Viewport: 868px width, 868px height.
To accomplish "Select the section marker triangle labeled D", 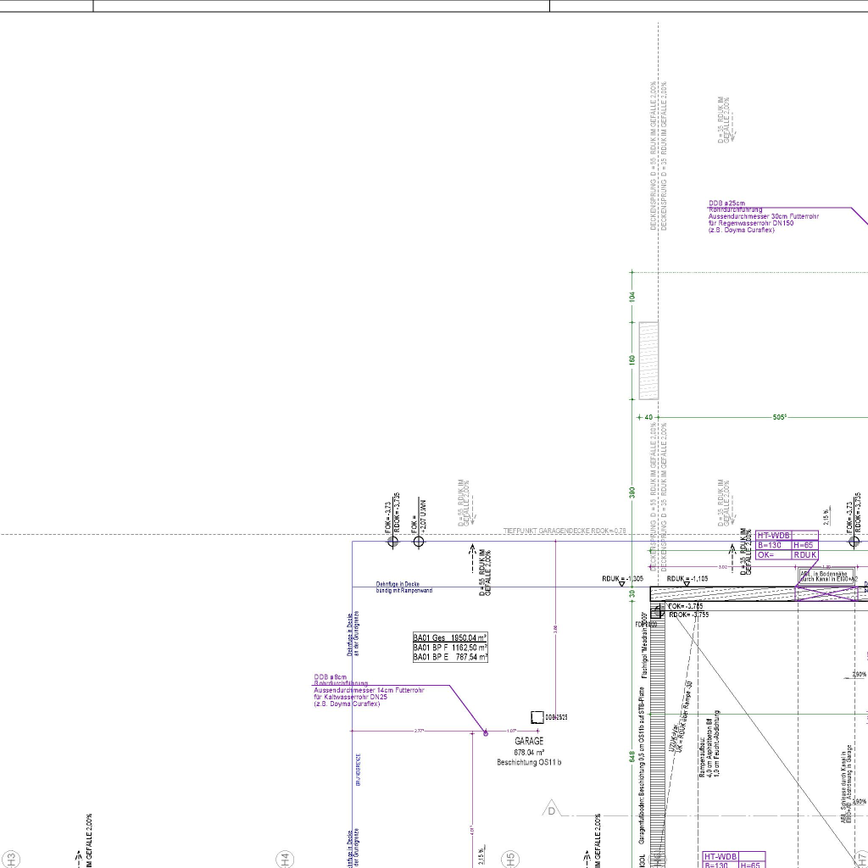I will (552, 810).
